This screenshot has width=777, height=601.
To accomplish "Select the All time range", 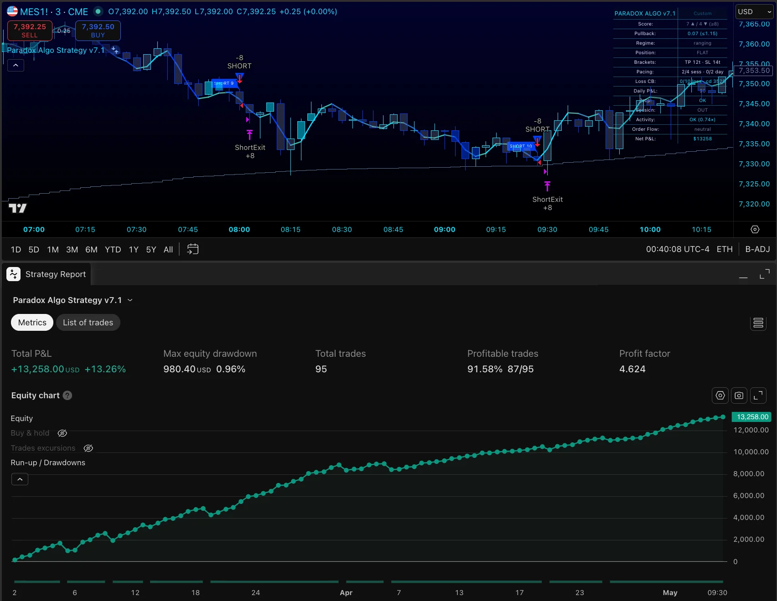I will click(x=168, y=250).
